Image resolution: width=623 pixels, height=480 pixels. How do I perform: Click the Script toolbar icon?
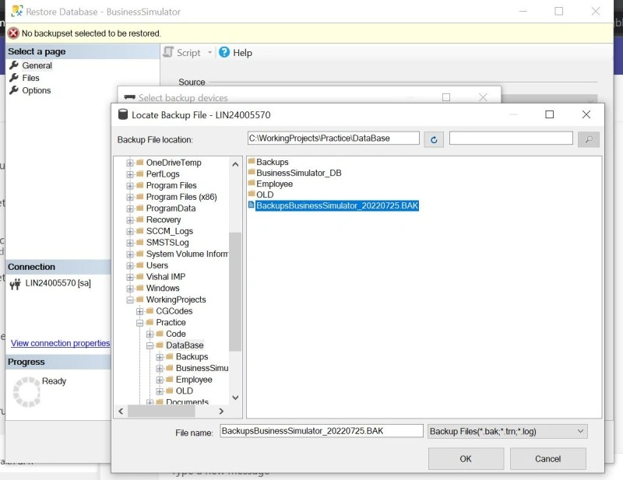168,52
